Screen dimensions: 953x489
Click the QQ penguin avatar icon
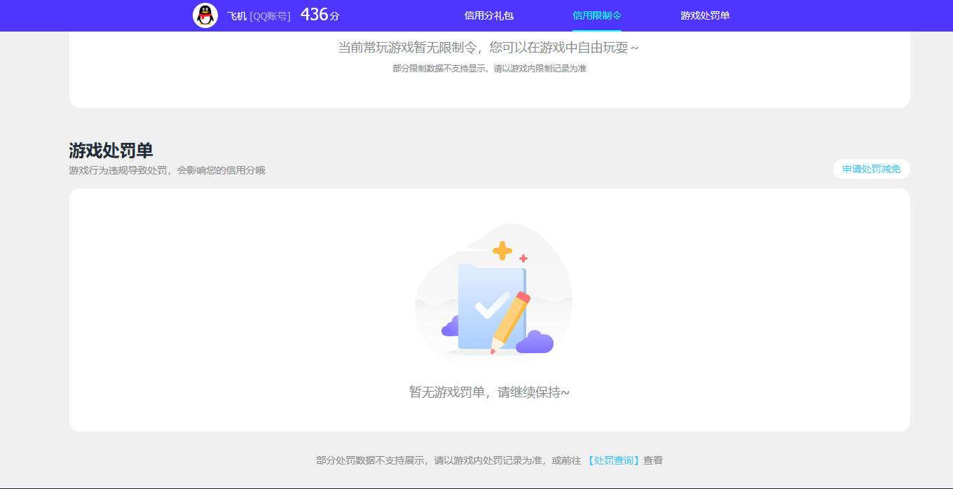tap(205, 15)
